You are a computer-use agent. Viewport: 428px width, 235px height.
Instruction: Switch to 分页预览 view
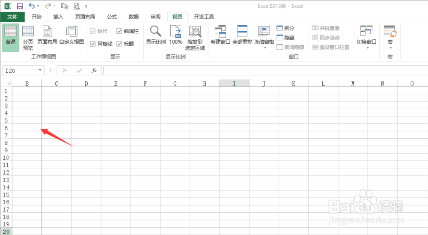tap(28, 38)
